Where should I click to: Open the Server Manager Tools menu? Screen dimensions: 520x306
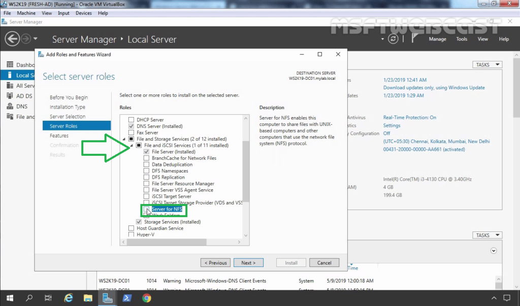[x=462, y=39]
